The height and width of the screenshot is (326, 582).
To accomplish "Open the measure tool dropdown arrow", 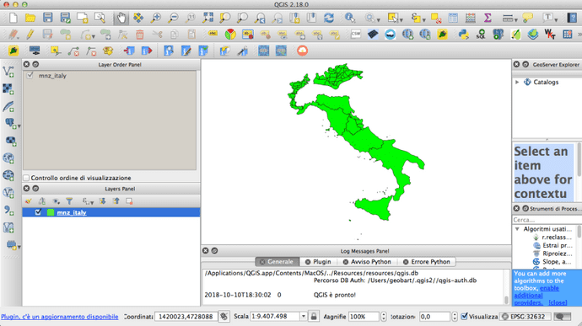I will pyautogui.click(x=515, y=19).
